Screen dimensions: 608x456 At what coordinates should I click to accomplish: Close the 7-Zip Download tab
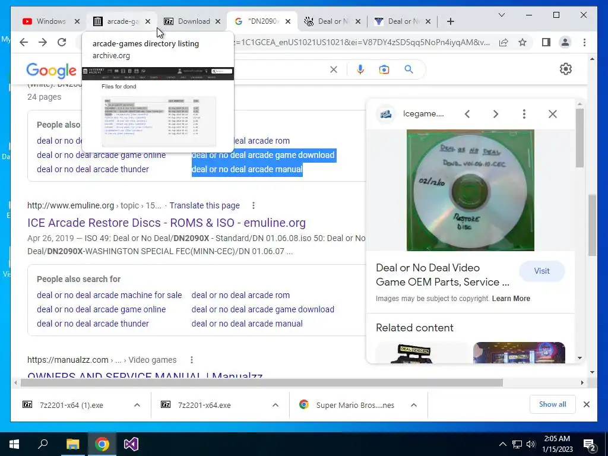(218, 21)
